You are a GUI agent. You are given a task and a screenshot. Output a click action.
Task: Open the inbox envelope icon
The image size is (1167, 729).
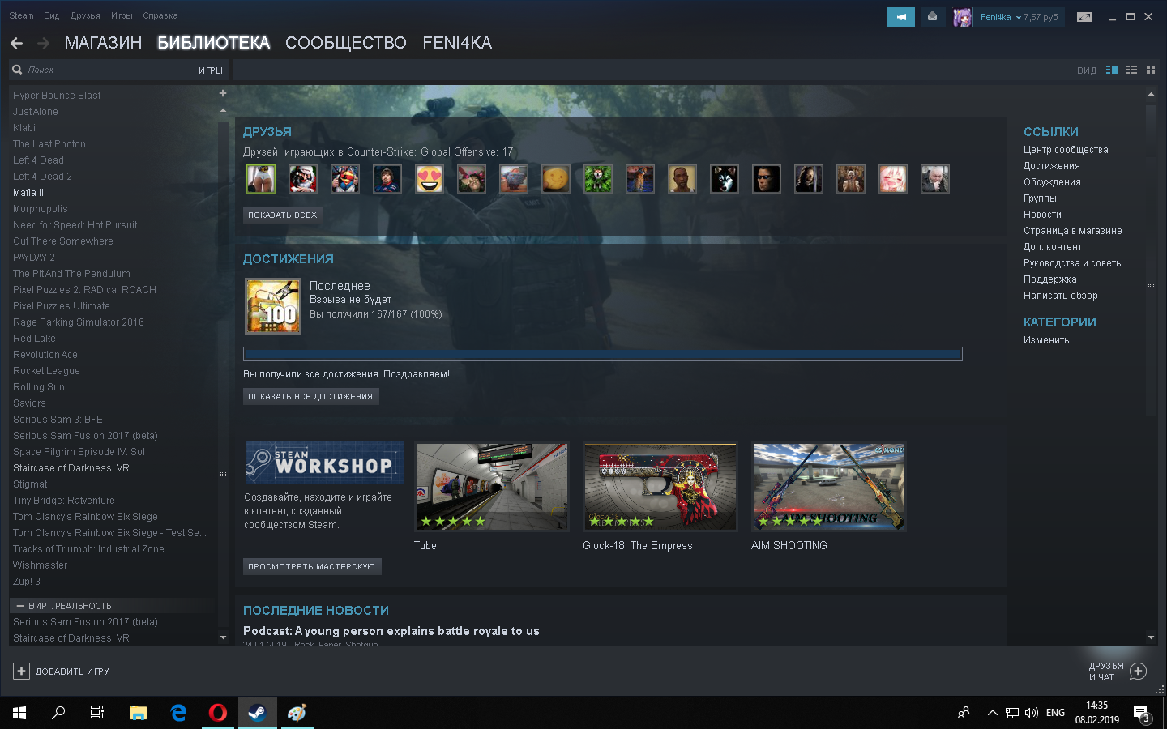point(933,17)
